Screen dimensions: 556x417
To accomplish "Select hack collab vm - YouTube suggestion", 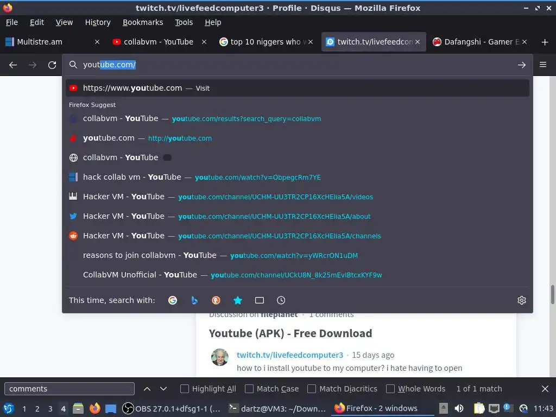I will point(297,177).
